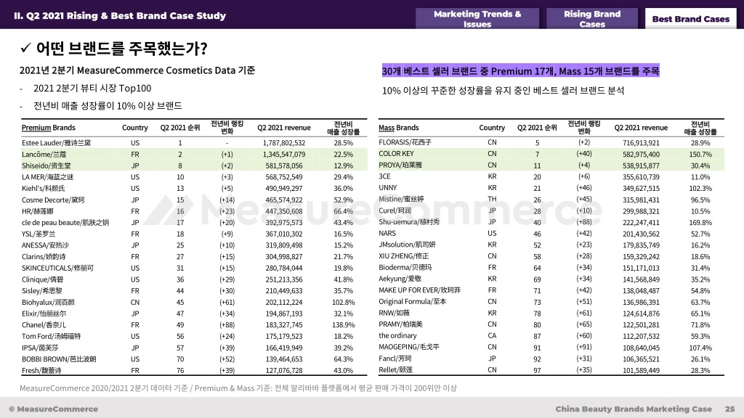This screenshot has width=744, height=418.
Task: Click the 'Clarins' brand name
Action: click(44, 256)
